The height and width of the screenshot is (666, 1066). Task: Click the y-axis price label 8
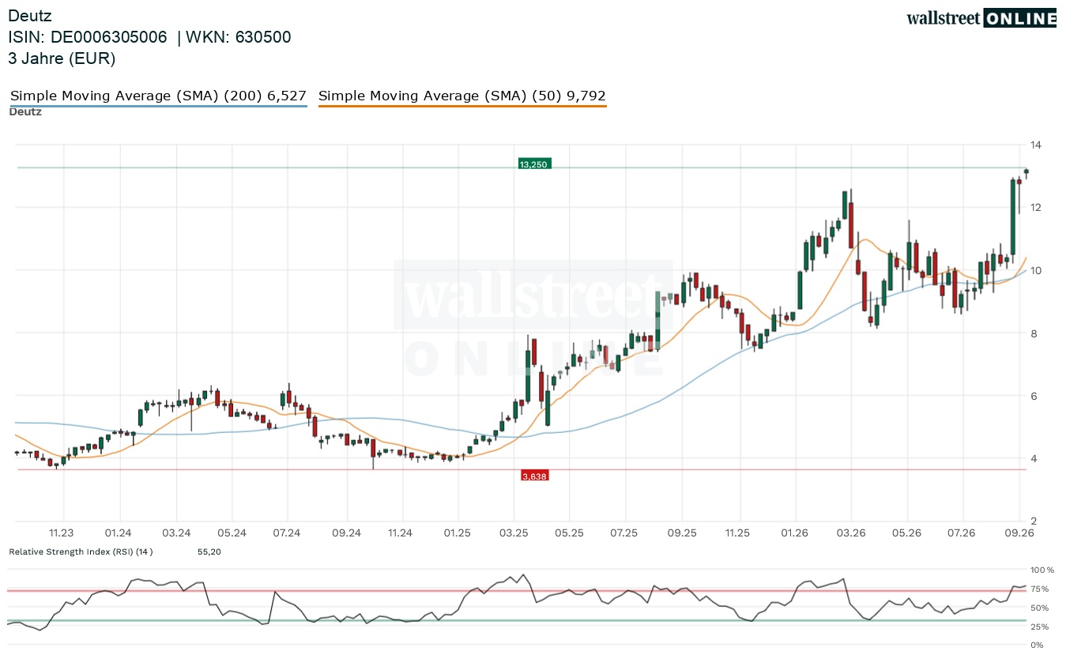click(1033, 333)
